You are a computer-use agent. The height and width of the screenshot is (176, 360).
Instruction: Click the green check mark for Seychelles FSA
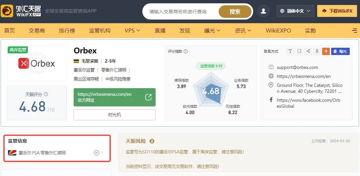click(97, 152)
